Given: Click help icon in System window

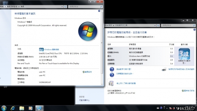Looking at the screenshot, I should coord(99,11).
